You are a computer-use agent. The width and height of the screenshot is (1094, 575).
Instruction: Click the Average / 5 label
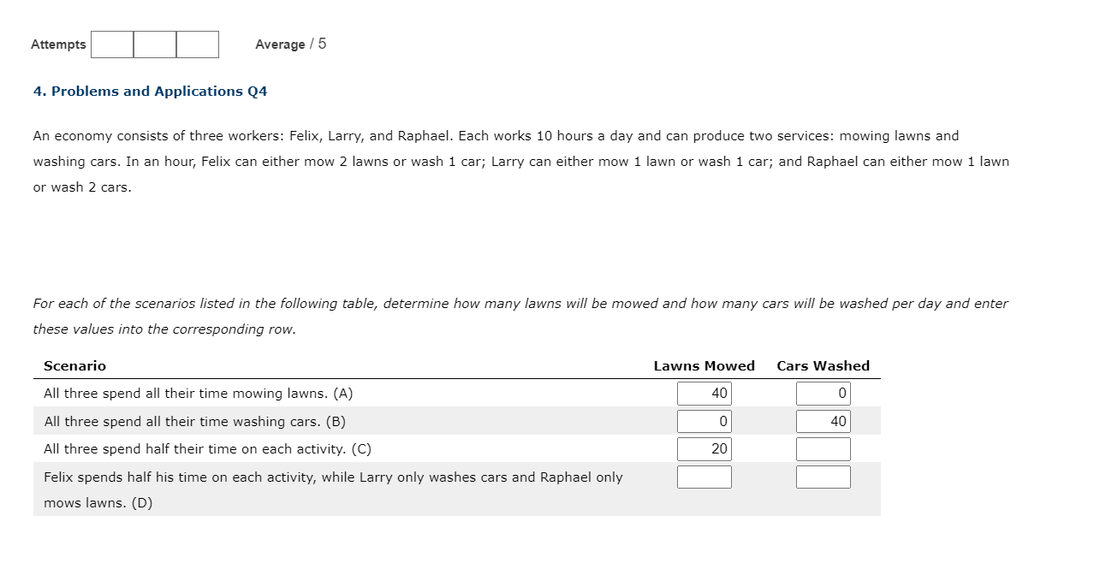pyautogui.click(x=292, y=44)
